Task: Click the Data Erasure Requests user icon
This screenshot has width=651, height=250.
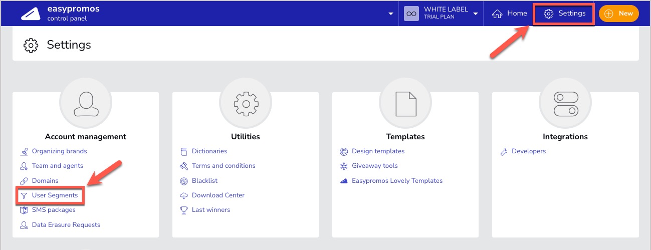Action: (x=24, y=225)
